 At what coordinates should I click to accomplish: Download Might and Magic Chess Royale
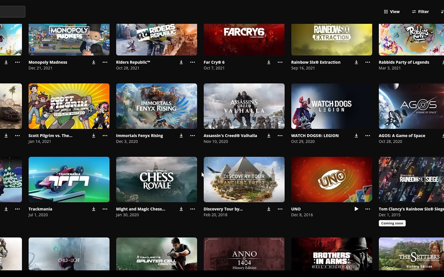coord(181,209)
